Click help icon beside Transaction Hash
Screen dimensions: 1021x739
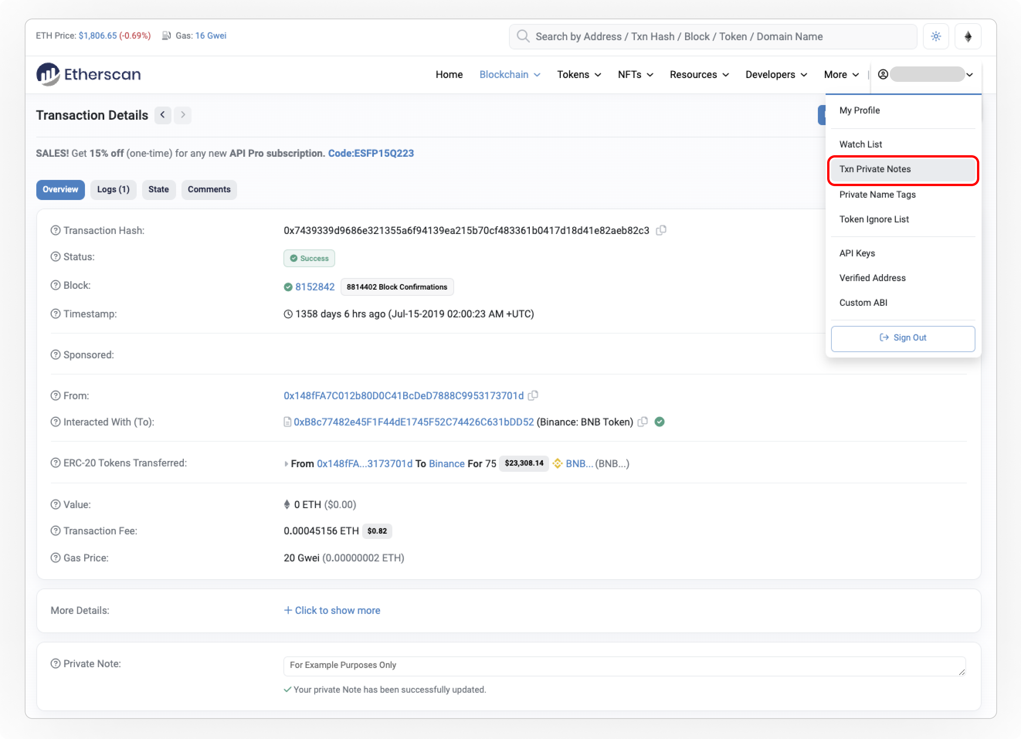coord(55,231)
